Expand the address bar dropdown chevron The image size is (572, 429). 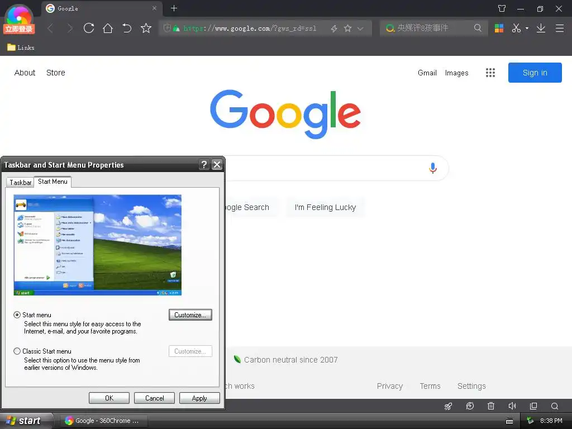(360, 28)
